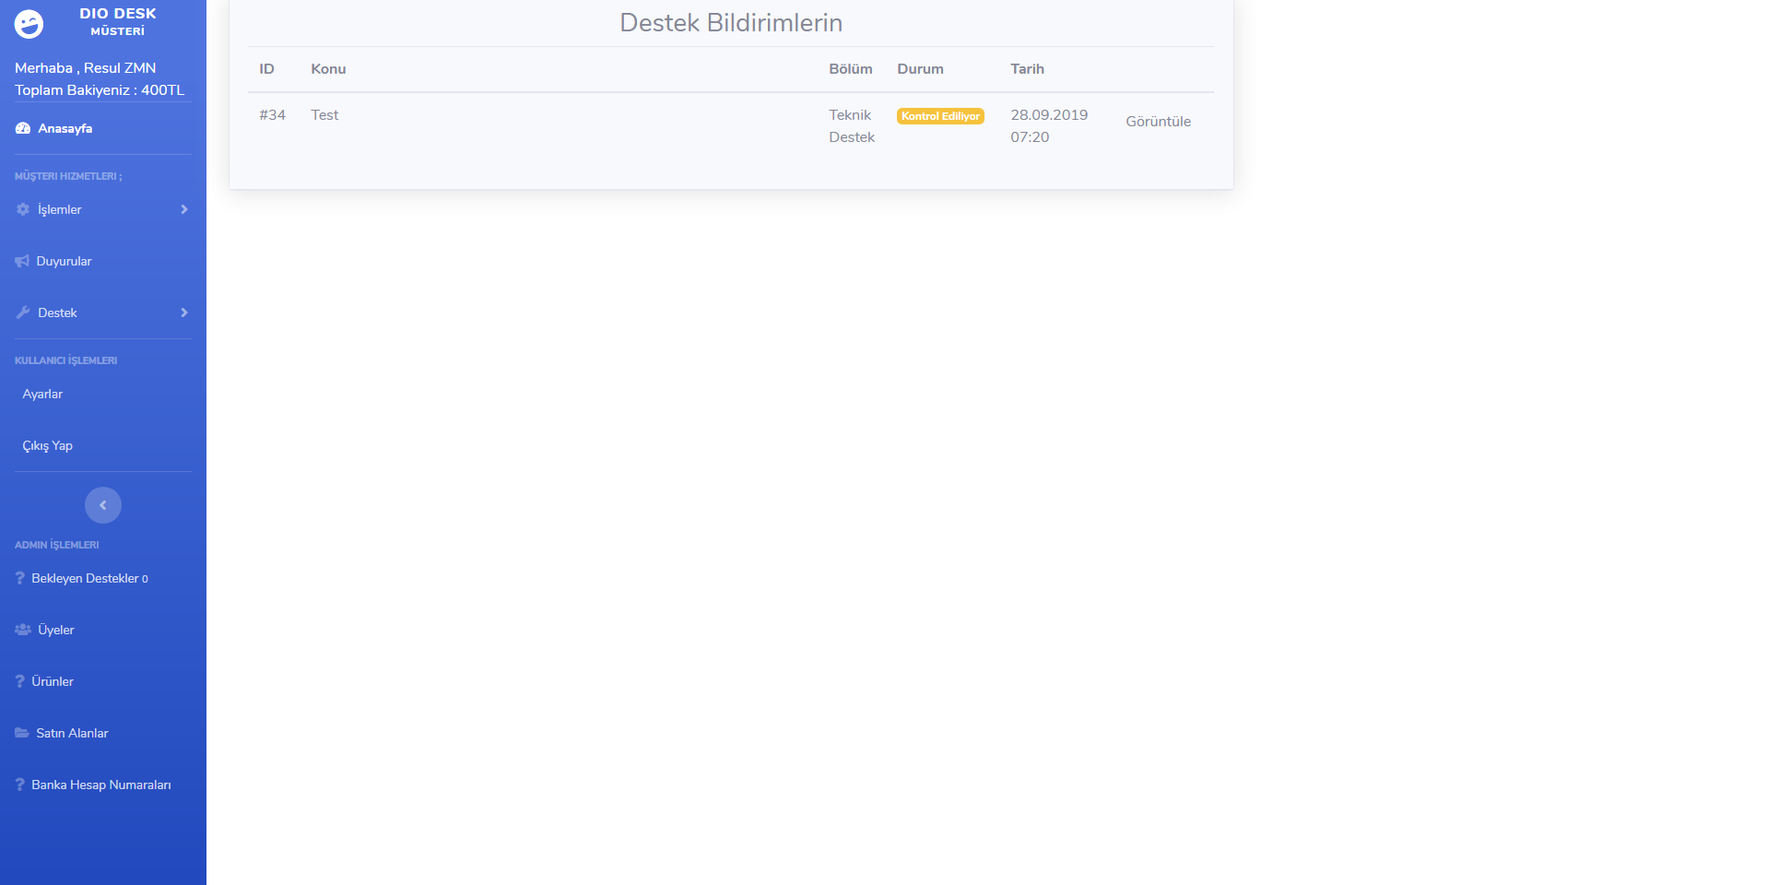The height and width of the screenshot is (885, 1768).
Task: Click the Destek Bildirimlerin heading
Action: click(731, 22)
